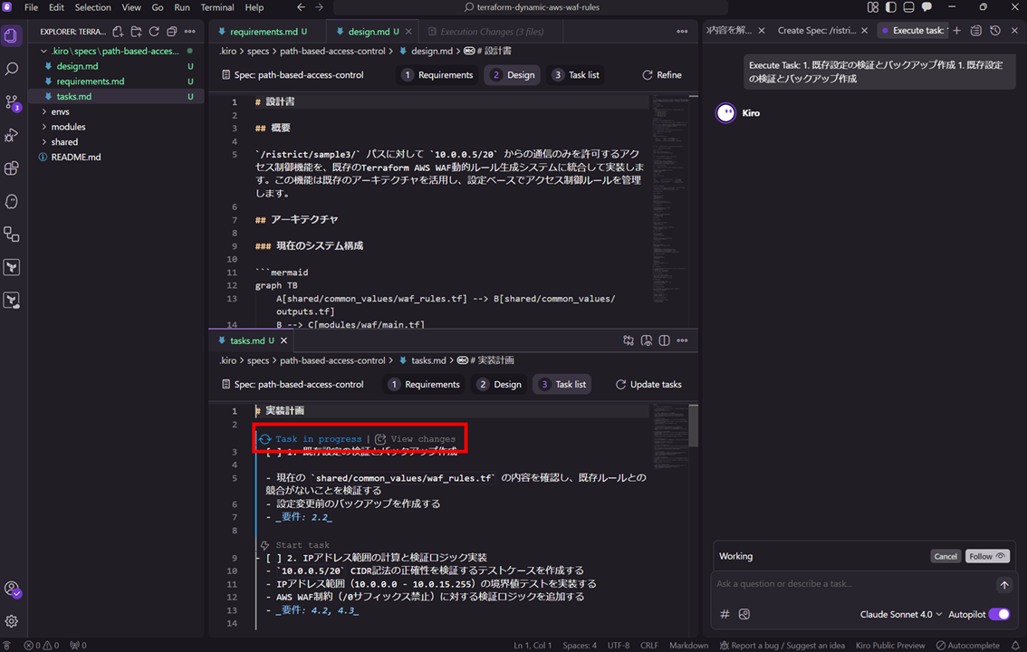Go forward in navigation history
The height and width of the screenshot is (652, 1027).
click(319, 7)
